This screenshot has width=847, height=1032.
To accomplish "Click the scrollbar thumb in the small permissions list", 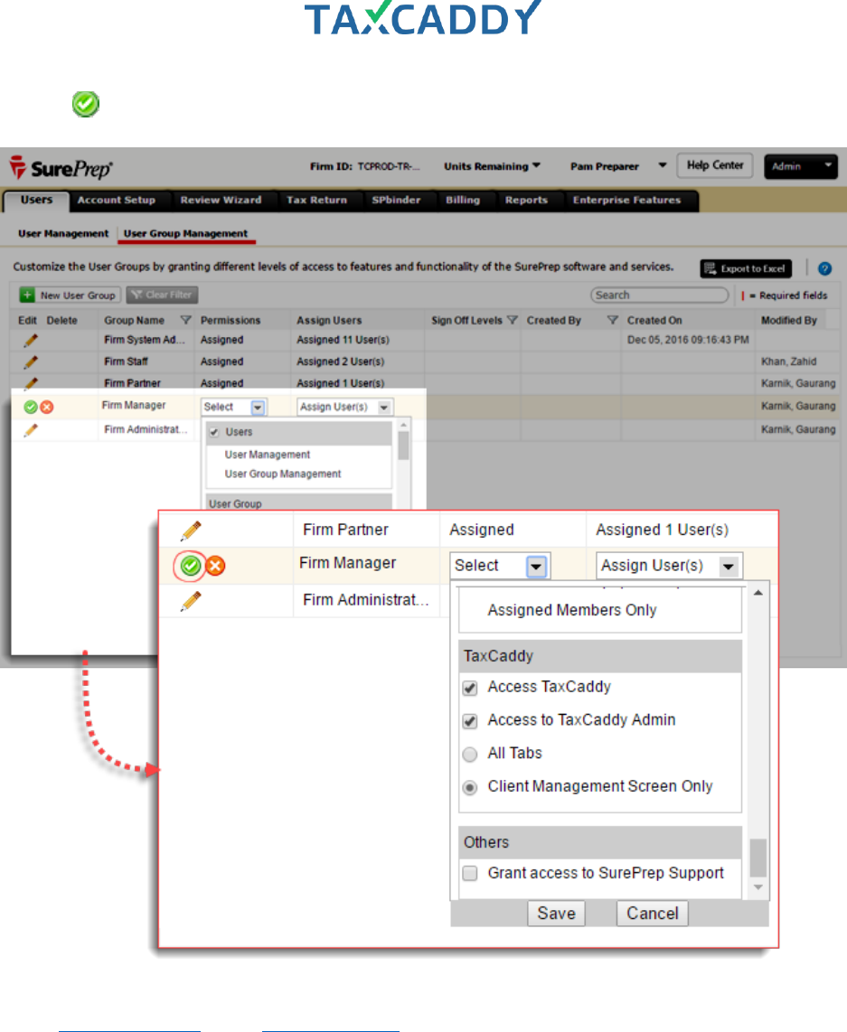I will pos(403,446).
